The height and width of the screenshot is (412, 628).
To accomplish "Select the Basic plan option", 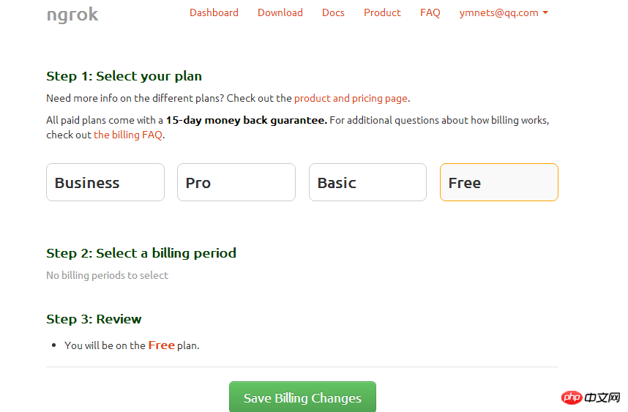I will pyautogui.click(x=367, y=182).
